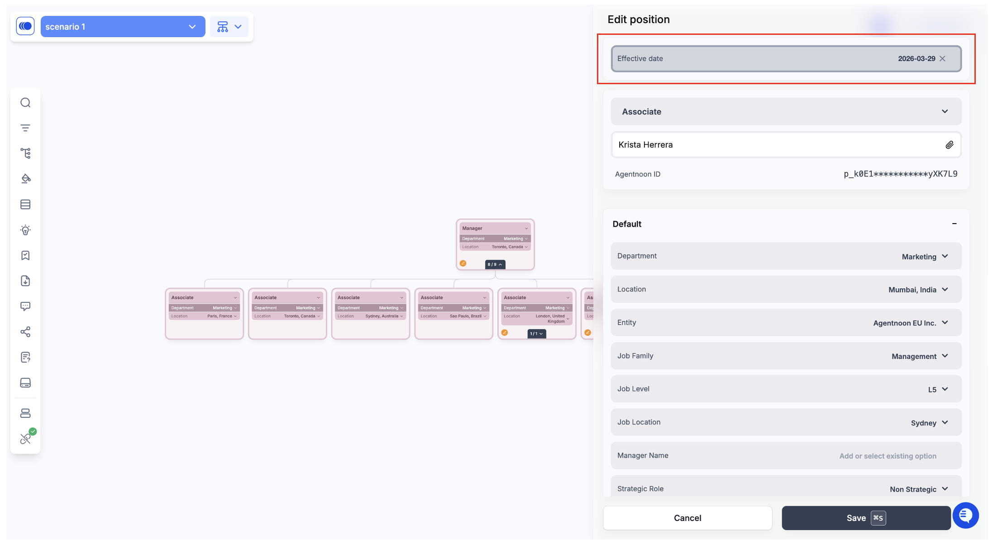Click the comment bubble icon in sidebar
Image resolution: width=993 pixels, height=545 pixels.
(x=25, y=306)
